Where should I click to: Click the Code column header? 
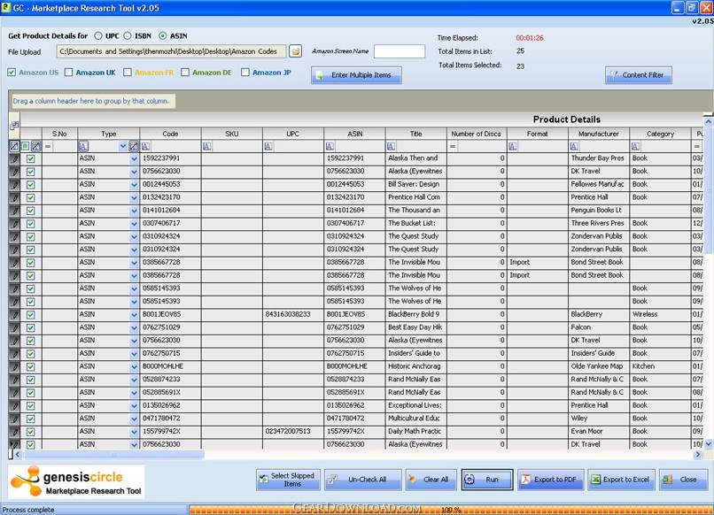[170, 134]
